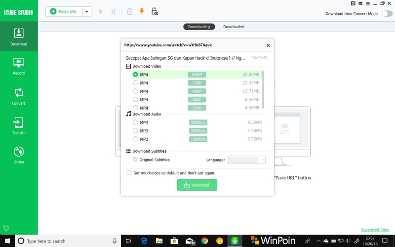Open the Download section in sidebar

coord(19,37)
